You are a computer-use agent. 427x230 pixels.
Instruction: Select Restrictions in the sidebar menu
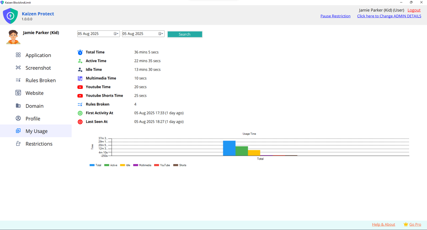pos(39,144)
